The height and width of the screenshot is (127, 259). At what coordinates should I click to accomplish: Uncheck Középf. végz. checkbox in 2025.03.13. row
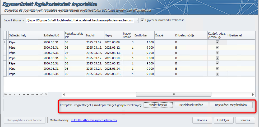coord(217,53)
